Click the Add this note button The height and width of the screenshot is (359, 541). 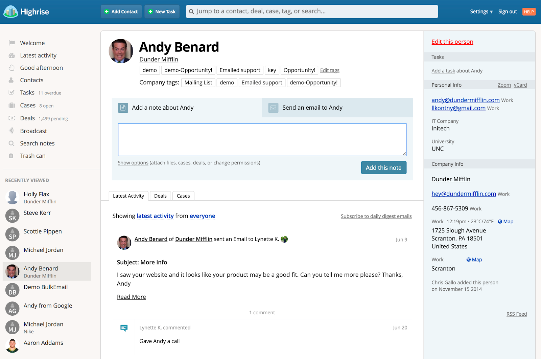[384, 168]
